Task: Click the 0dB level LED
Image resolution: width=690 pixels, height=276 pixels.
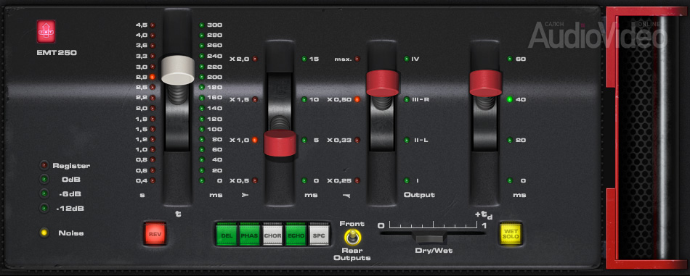Action: (44, 180)
